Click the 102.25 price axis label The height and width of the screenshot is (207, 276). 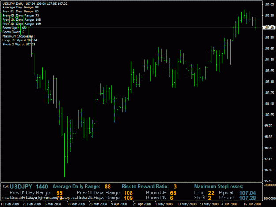(269, 93)
